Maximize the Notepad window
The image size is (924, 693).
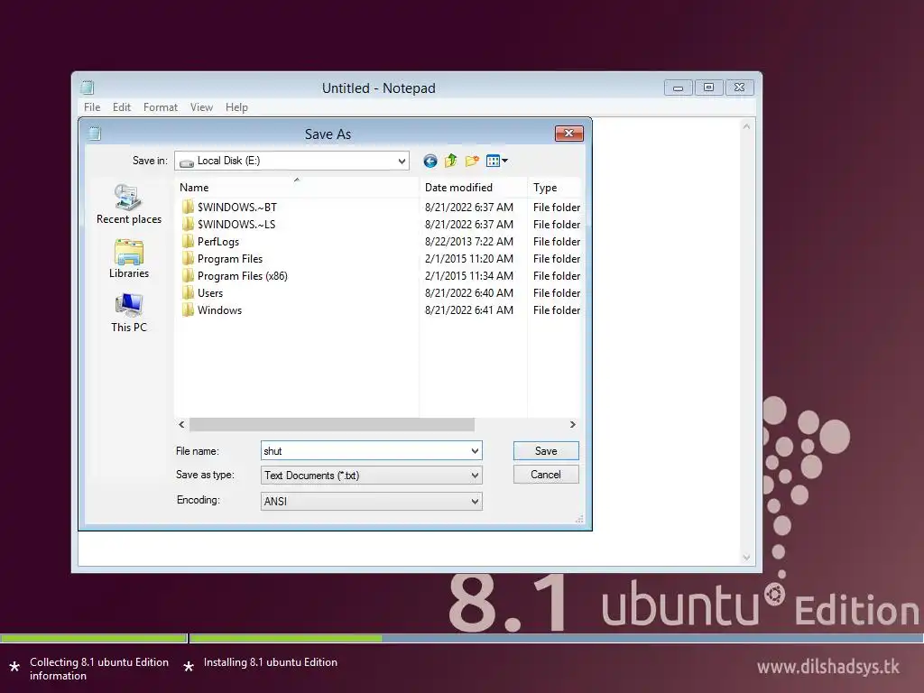[x=709, y=88]
